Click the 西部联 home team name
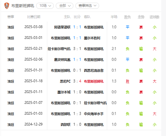The image size is (166, 136). point(66,124)
